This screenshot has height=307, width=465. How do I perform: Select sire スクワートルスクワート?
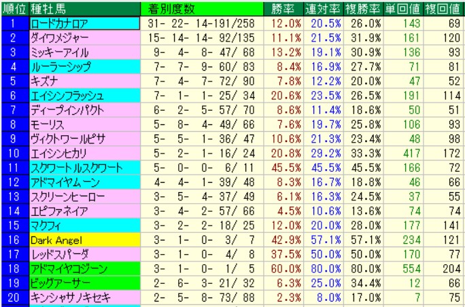pyautogui.click(x=85, y=168)
